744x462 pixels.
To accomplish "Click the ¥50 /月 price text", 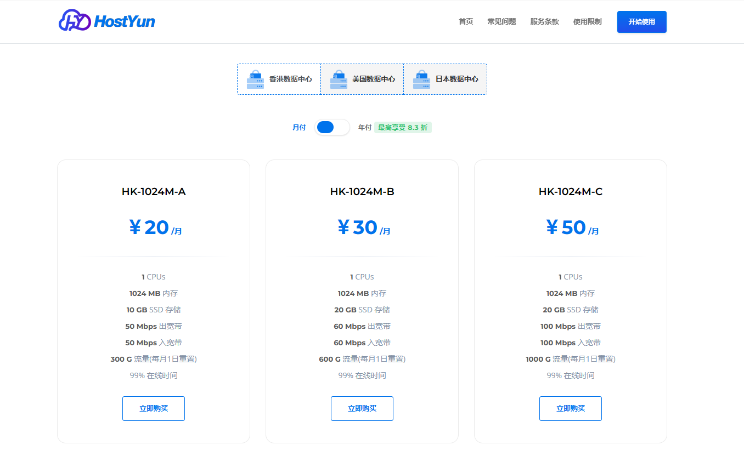I will point(571,227).
